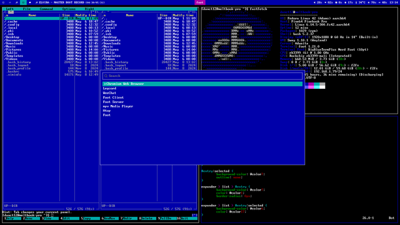Click left panel history dropdown arrow

coord(94,12)
